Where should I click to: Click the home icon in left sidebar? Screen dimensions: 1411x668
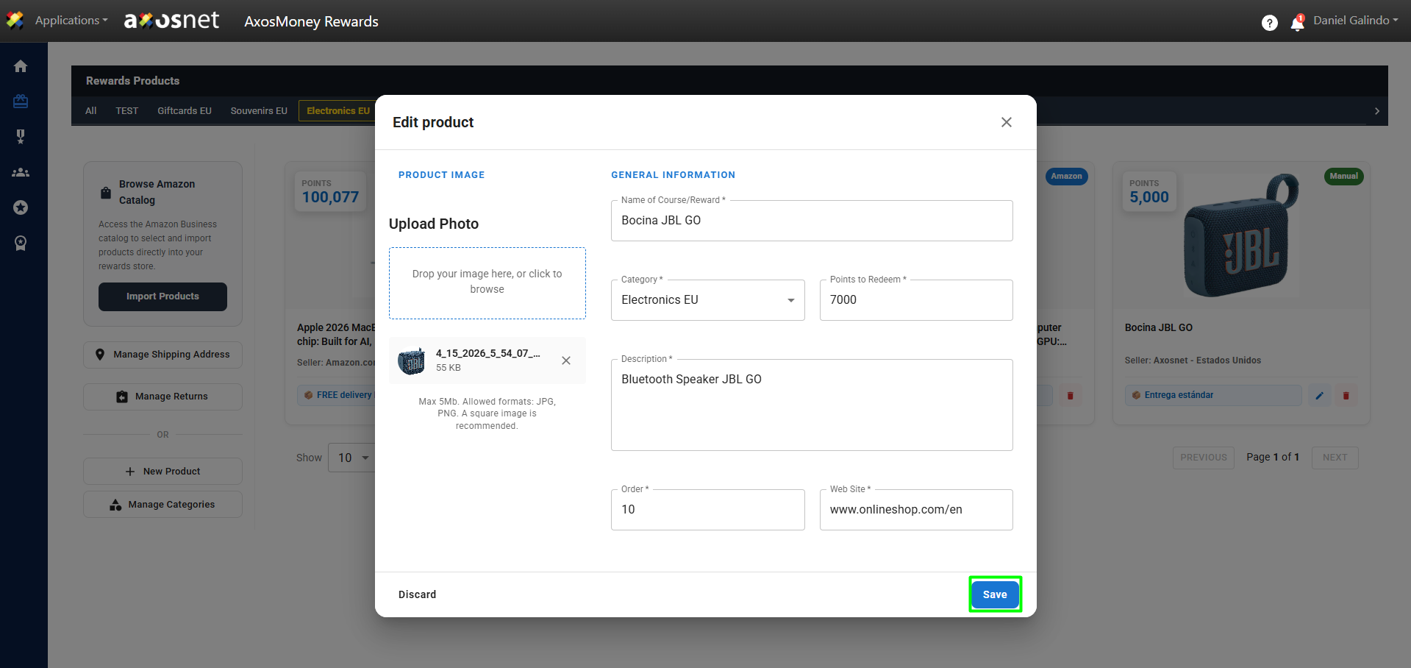(21, 66)
